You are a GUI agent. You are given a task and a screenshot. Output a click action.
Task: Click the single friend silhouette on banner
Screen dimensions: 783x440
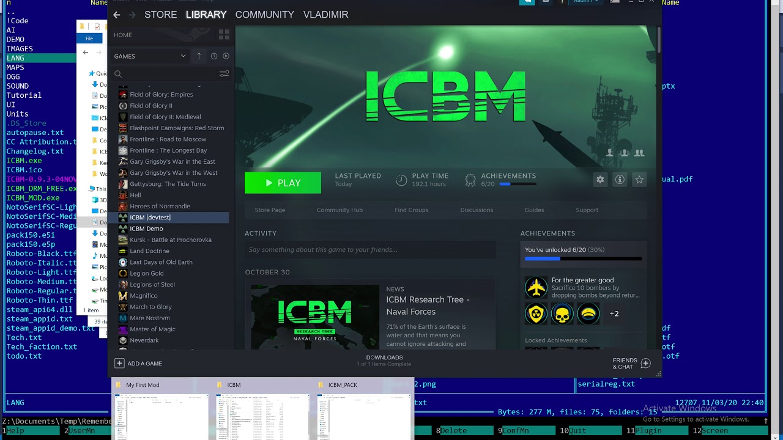[x=610, y=153]
